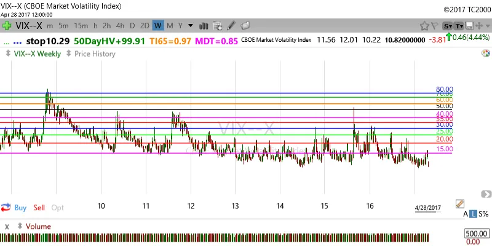Click the Volume indicator label
Image resolution: width=492 pixels, height=246 pixels.
coord(38,226)
